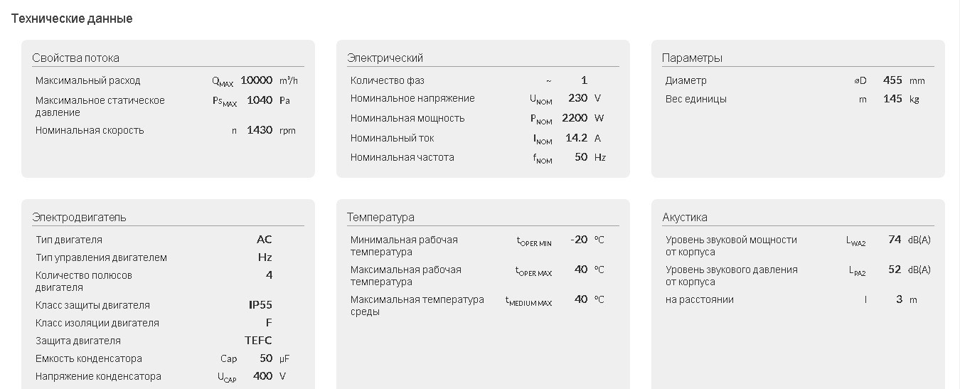Click the minimum temperature value -20
The width and height of the screenshot is (960, 389).
click(x=579, y=240)
